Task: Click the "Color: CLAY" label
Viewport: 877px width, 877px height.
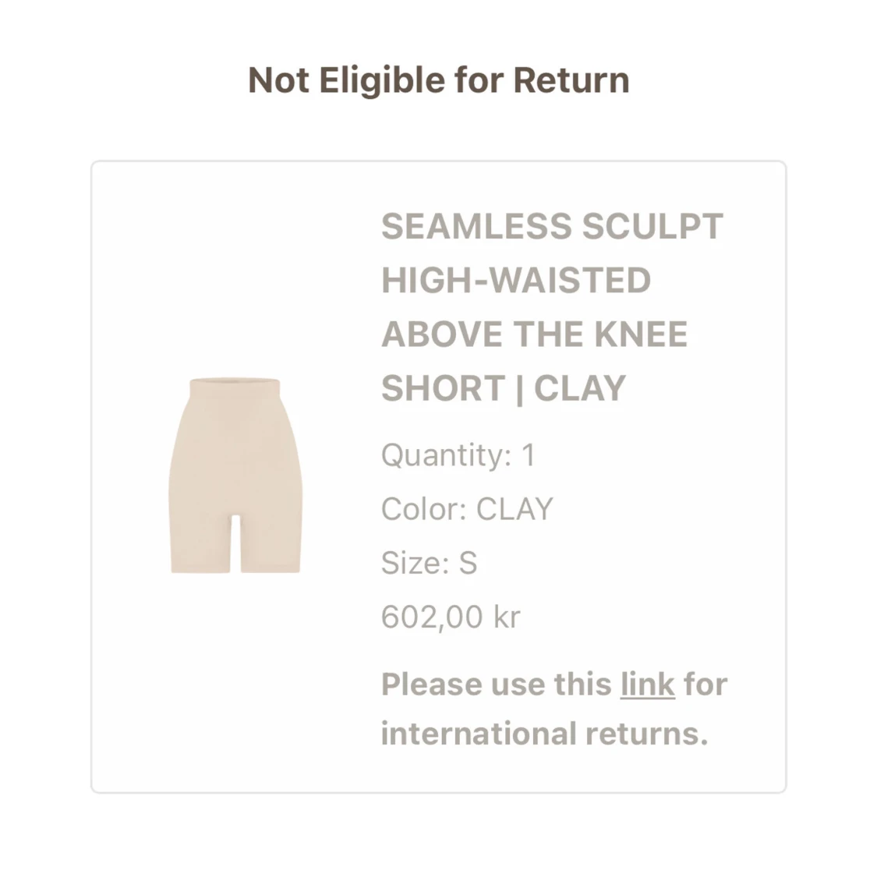Action: (x=466, y=509)
